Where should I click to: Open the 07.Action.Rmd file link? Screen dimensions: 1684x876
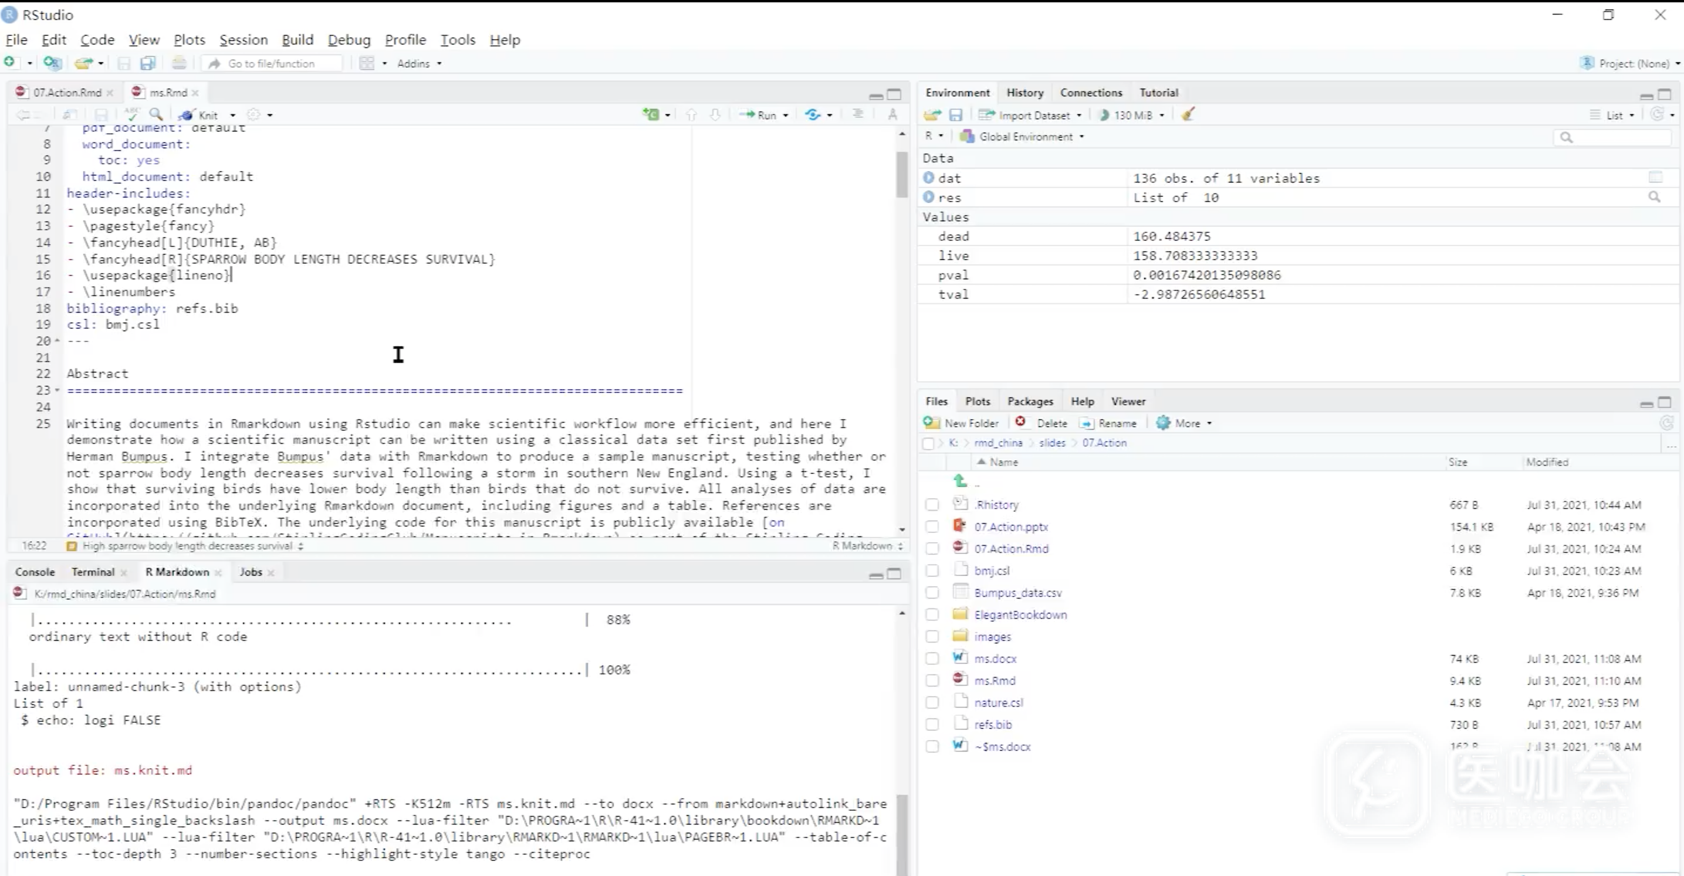pyautogui.click(x=1010, y=549)
